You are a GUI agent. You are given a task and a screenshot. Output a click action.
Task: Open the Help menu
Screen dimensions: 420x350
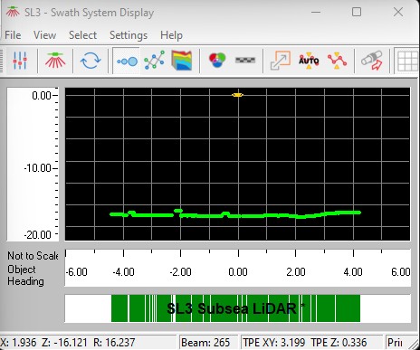click(171, 35)
